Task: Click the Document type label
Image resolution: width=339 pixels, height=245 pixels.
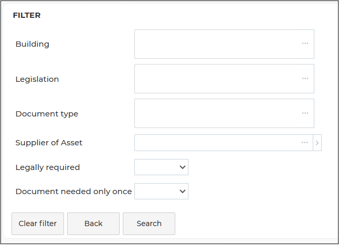Action: tap(47, 114)
